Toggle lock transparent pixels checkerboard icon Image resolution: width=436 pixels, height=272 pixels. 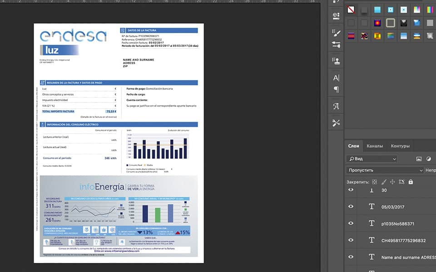click(x=375, y=182)
